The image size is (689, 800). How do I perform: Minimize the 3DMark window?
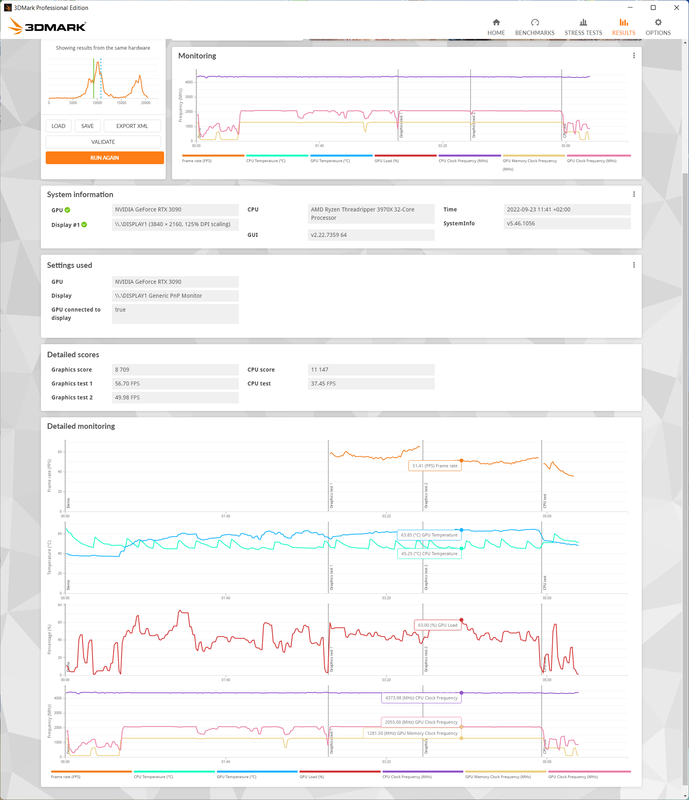pos(630,8)
